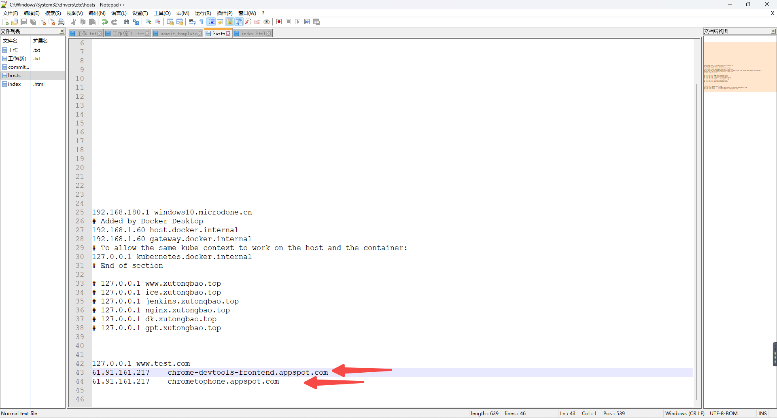Open the 语言(L) menu
The image size is (777, 418).
(x=119, y=13)
